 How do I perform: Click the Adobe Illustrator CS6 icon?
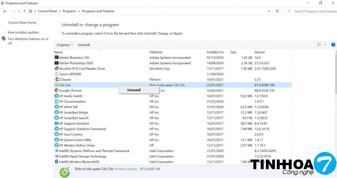56,58
